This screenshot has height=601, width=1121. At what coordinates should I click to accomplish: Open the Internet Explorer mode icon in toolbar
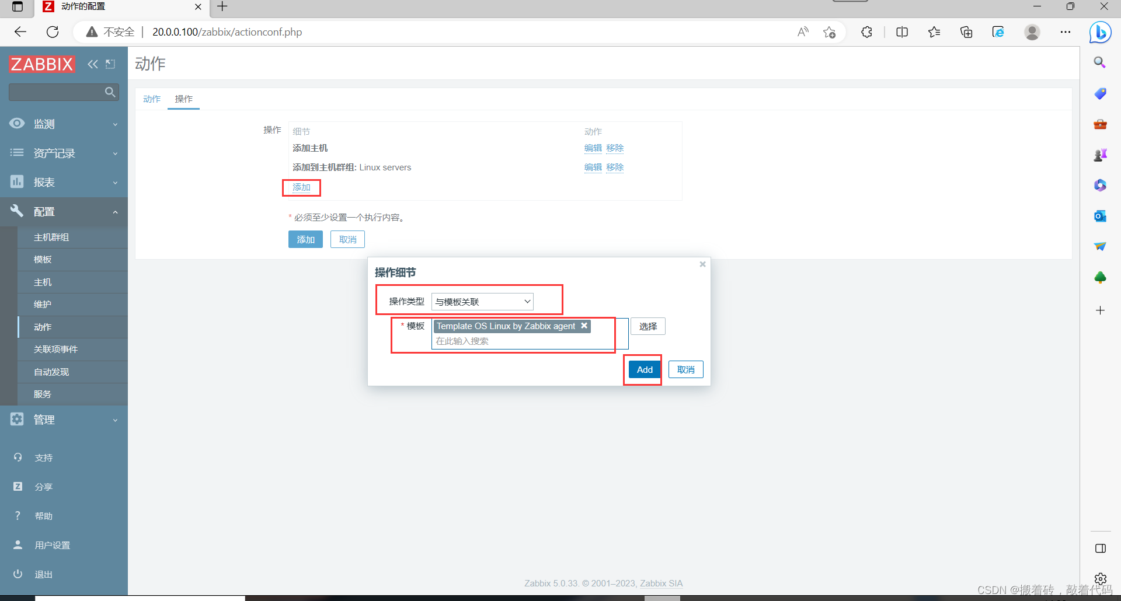998,32
